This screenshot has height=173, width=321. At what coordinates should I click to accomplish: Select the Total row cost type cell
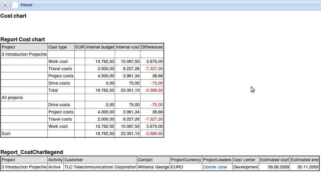pos(53,90)
